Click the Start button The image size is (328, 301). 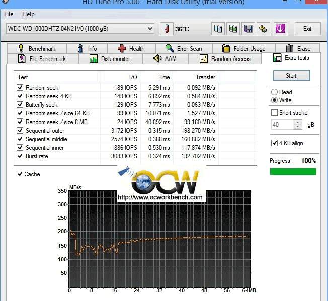[x=291, y=76]
